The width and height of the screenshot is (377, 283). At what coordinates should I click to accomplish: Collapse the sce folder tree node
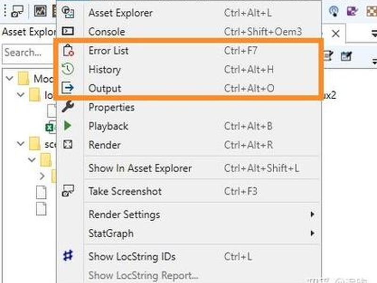coord(21,144)
